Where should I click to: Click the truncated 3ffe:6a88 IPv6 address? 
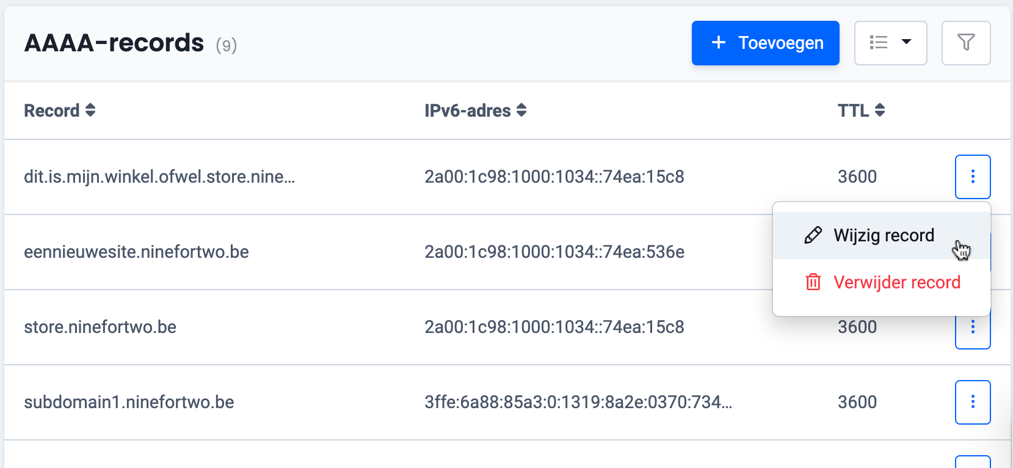pos(578,402)
